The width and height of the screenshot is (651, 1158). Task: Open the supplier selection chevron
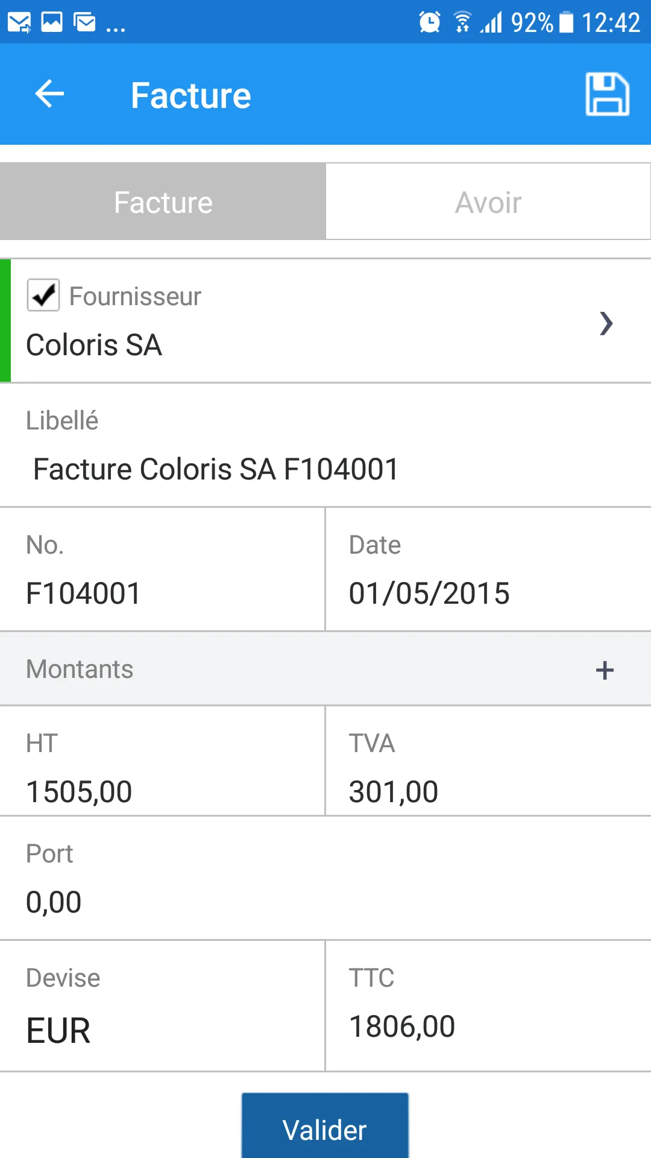coord(606,323)
